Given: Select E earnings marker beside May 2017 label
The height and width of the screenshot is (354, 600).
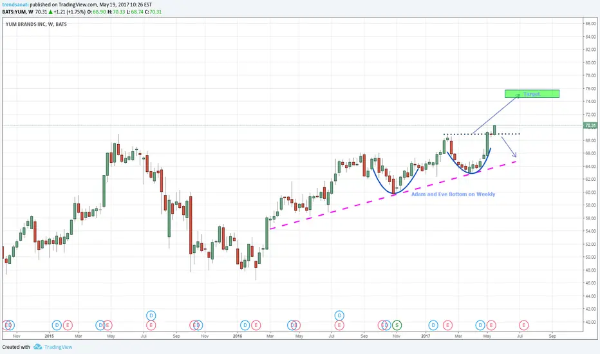Looking at the screenshot, I should [491, 325].
